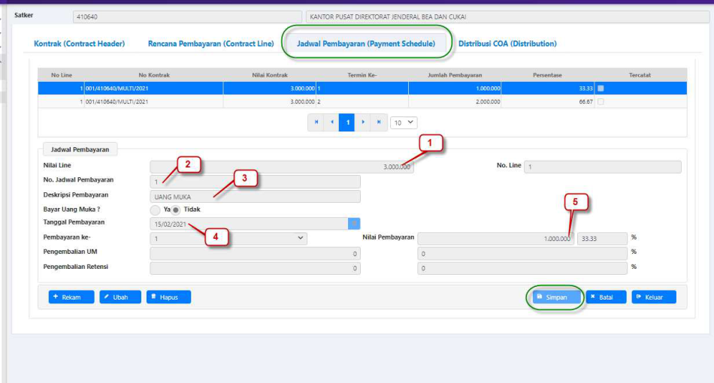Toggle Tercatat checkbox in second row
714x383 pixels.
point(600,101)
